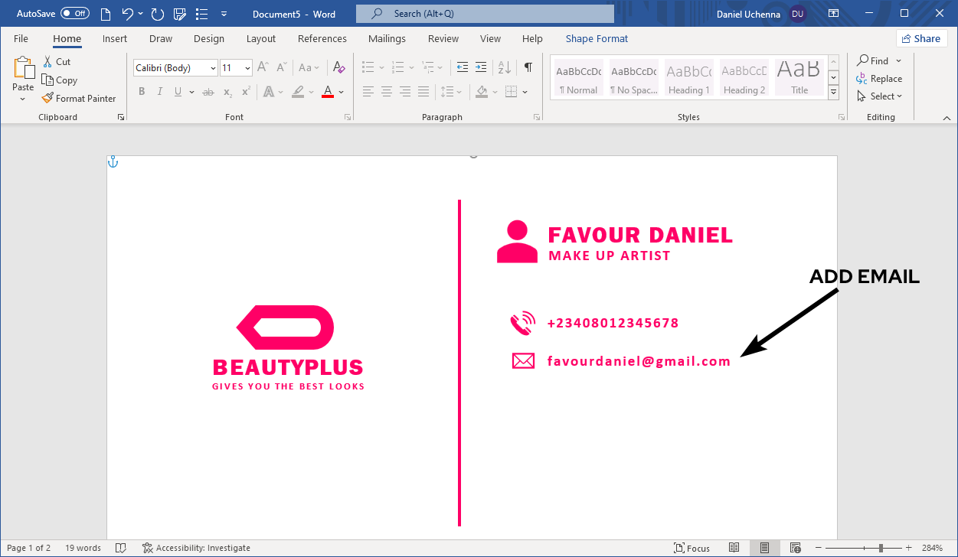Toggle bold formatting
Image resolution: width=958 pixels, height=557 pixels.
coord(142,91)
